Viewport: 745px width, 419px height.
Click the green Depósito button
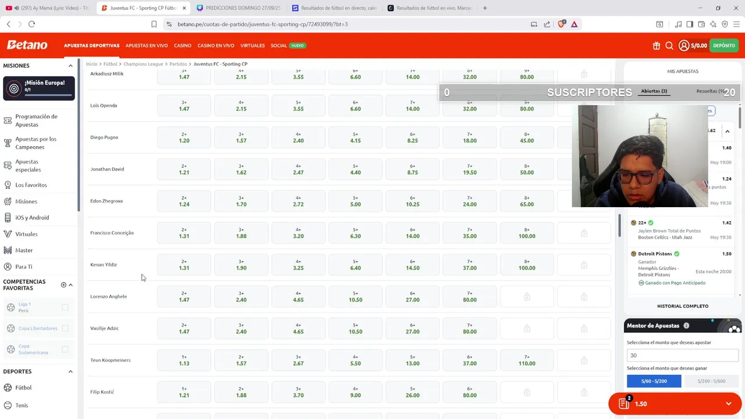(x=723, y=45)
